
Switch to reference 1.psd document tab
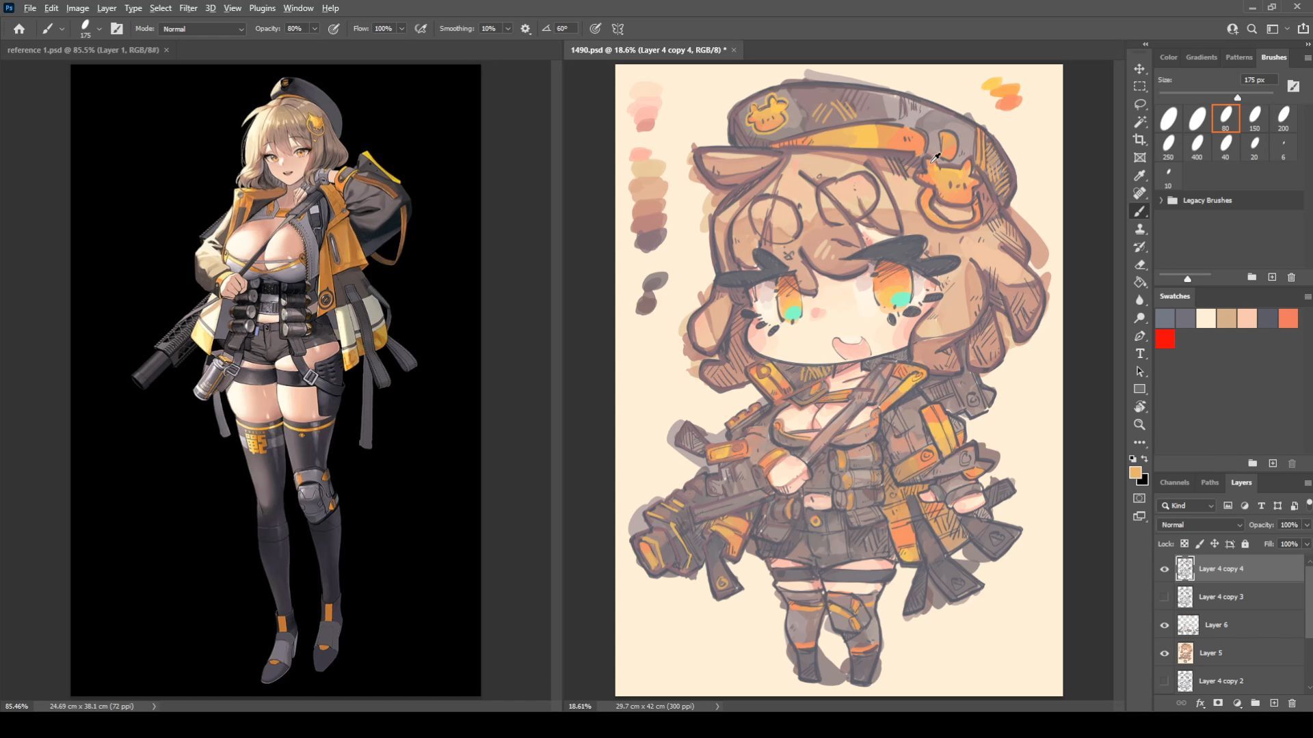[83, 50]
